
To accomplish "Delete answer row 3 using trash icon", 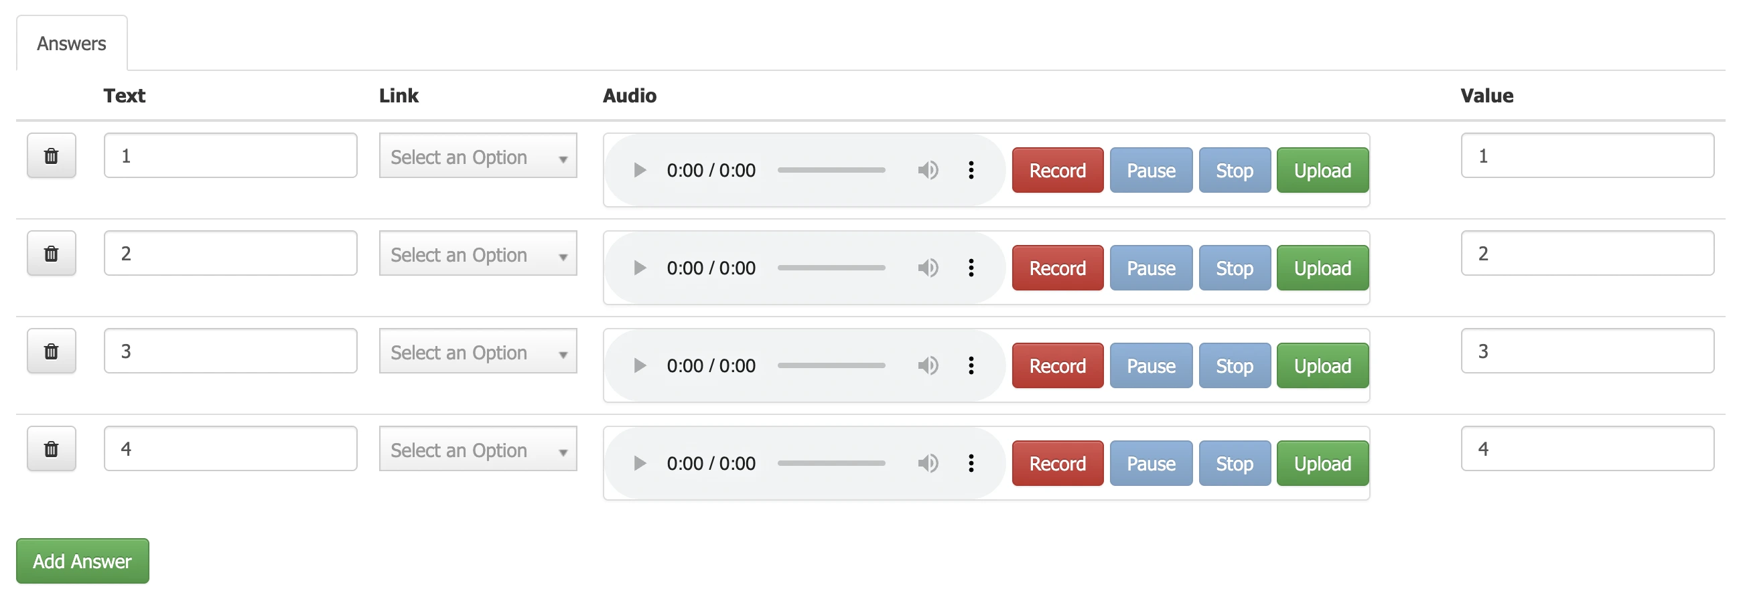I will (52, 351).
